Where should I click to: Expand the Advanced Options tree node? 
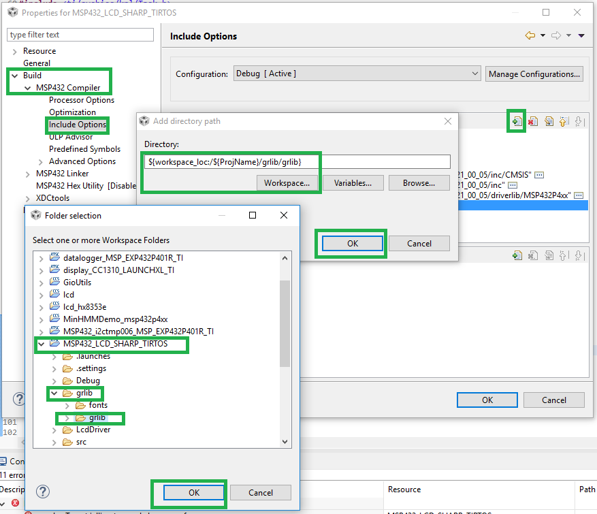tap(41, 161)
